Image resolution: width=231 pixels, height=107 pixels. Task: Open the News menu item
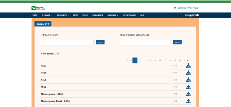point(76,15)
